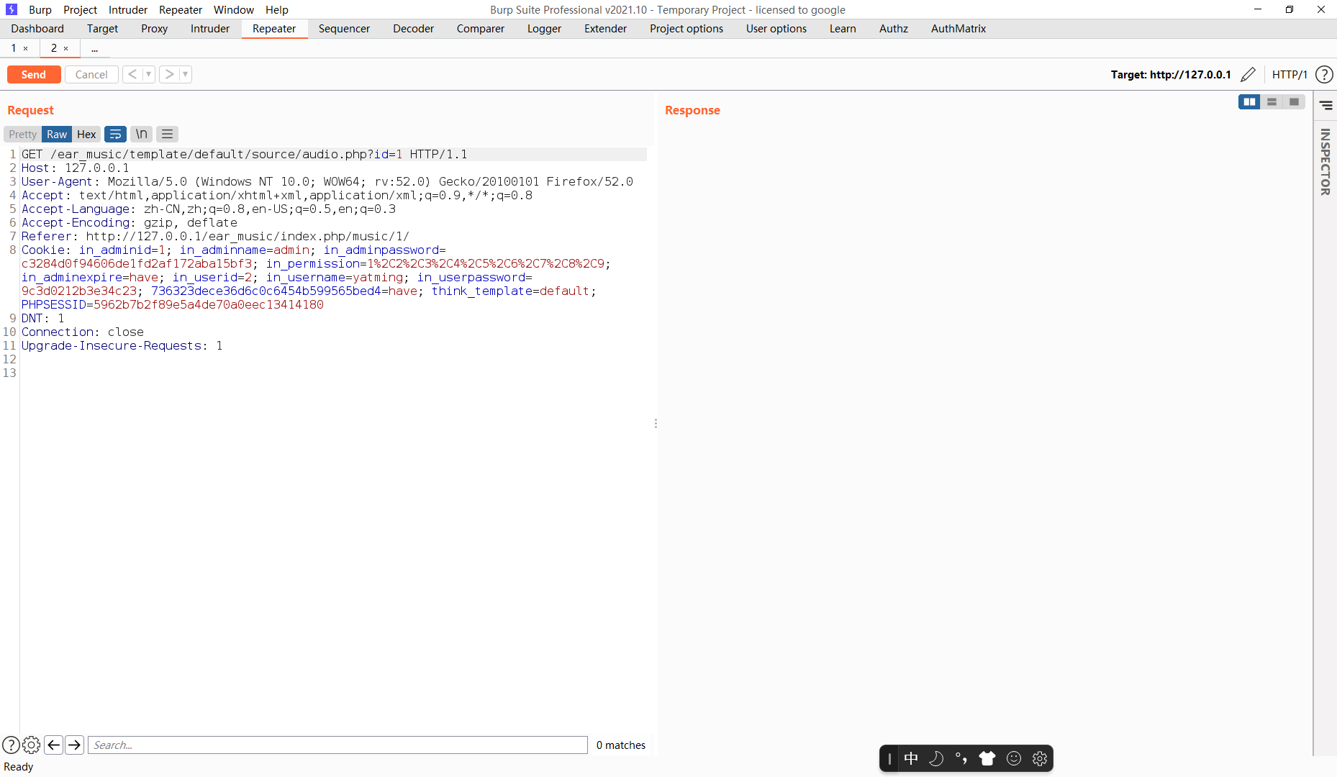This screenshot has height=777, width=1337.
Task: Open the back-history dropdown arrow
Action: 149,74
